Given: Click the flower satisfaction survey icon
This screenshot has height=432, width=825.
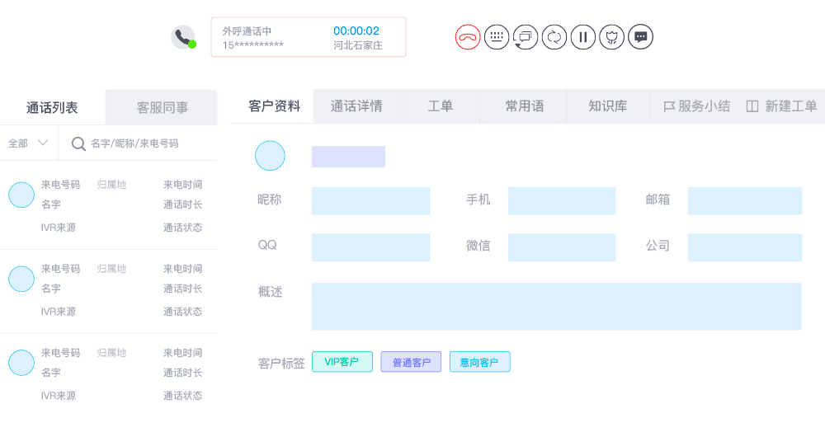Looking at the screenshot, I should pos(612,37).
